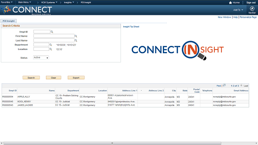258x145 pixels.
Task: Click the First Name lookup magnifier icon
Action: 76,36
